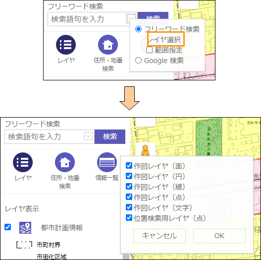Open レイヤ list icon in lower panel
The height and width of the screenshot is (260, 261).
[x=23, y=162]
